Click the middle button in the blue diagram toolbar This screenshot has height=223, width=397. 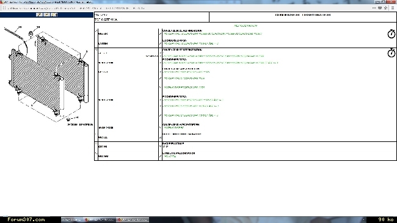click(46, 15)
